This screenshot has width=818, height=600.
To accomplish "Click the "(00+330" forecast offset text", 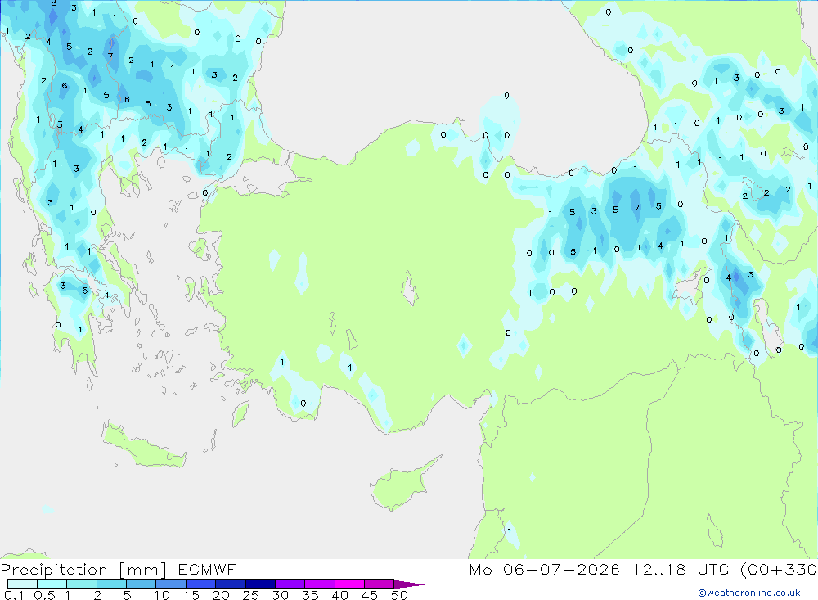I will click(x=779, y=570).
